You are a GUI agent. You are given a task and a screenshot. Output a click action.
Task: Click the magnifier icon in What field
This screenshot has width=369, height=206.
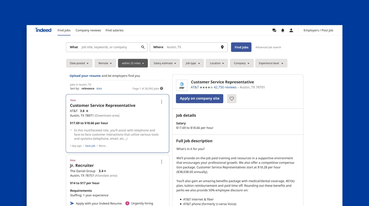[x=143, y=47]
